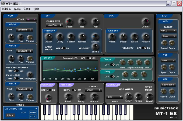This screenshot has width=183, height=121.
Task: Open the preset File button menu
Action: tap(10, 115)
